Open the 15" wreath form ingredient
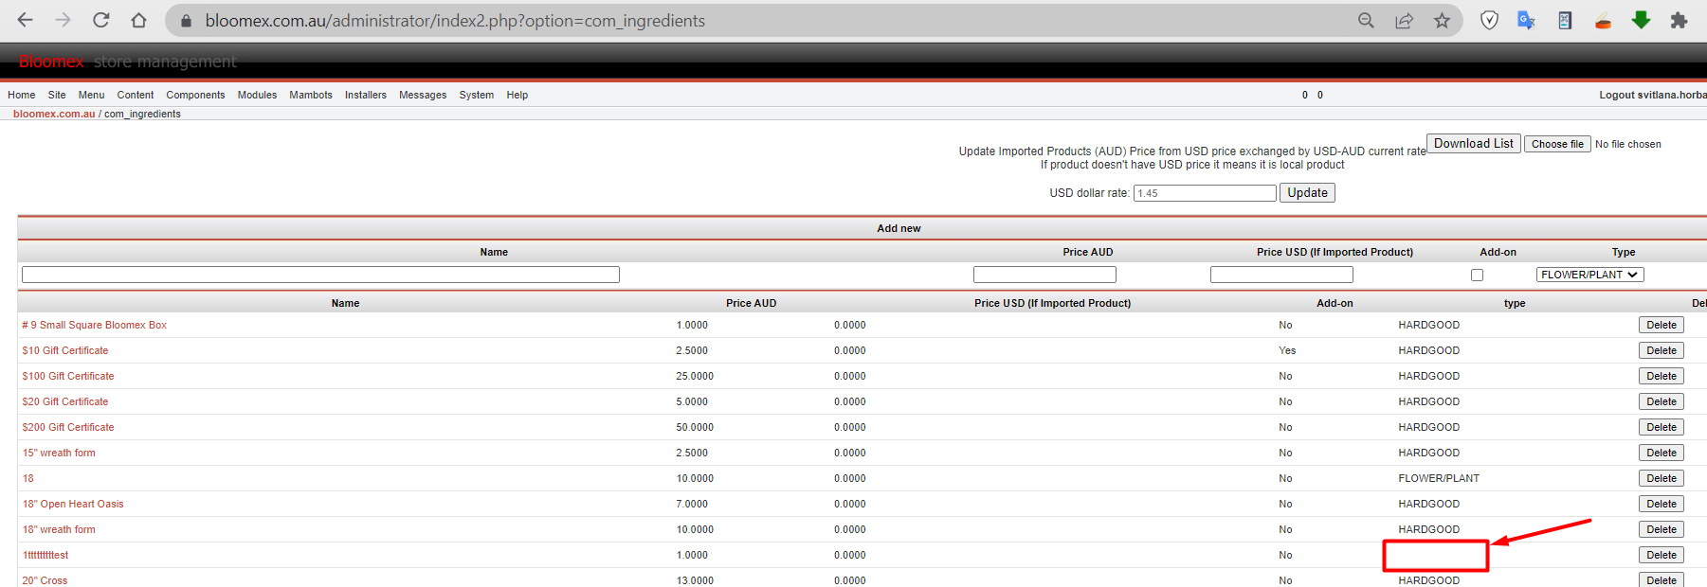The image size is (1707, 587). (59, 453)
